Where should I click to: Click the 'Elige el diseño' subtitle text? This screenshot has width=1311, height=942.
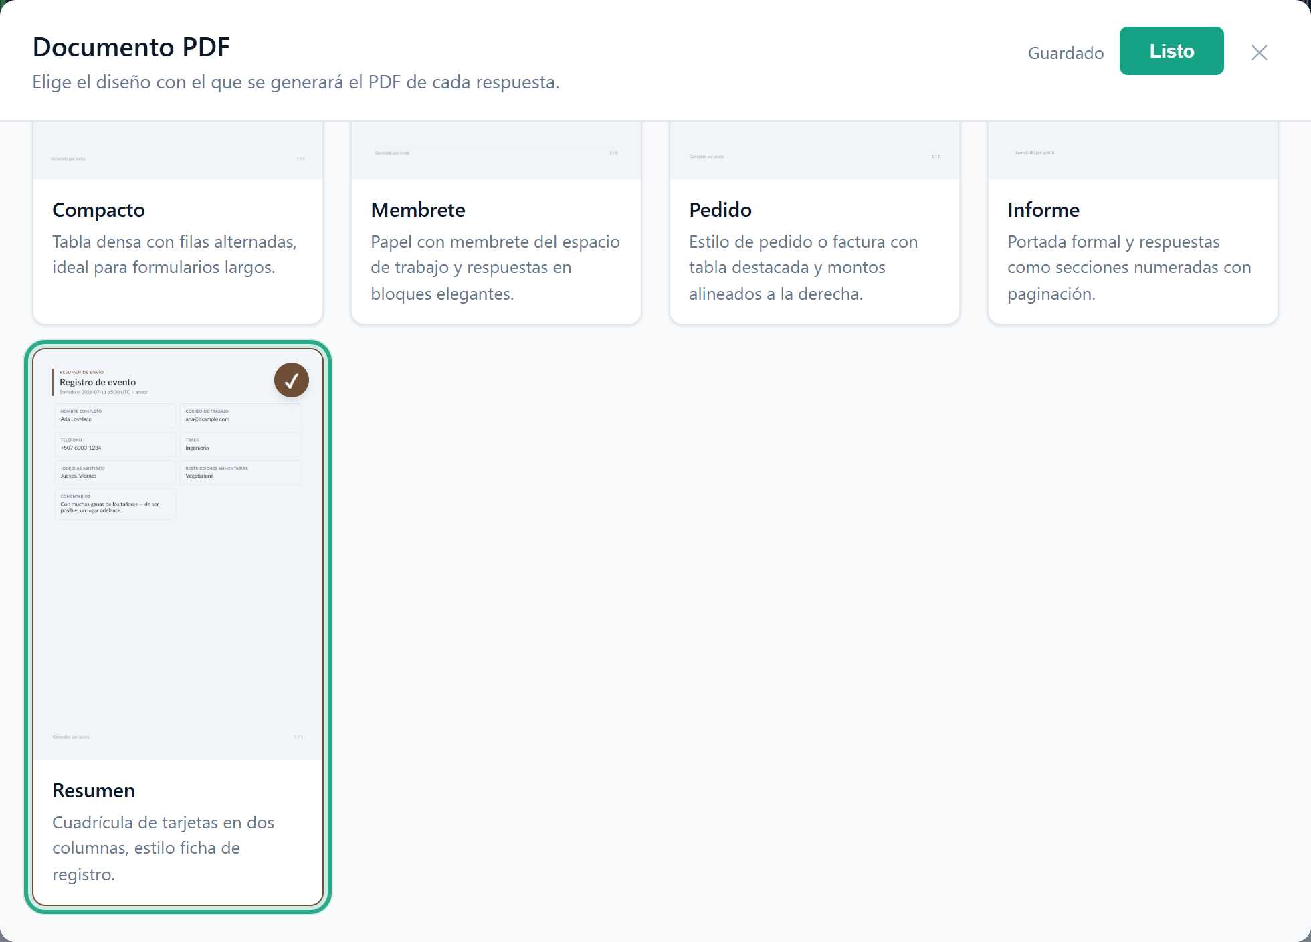[x=296, y=82]
